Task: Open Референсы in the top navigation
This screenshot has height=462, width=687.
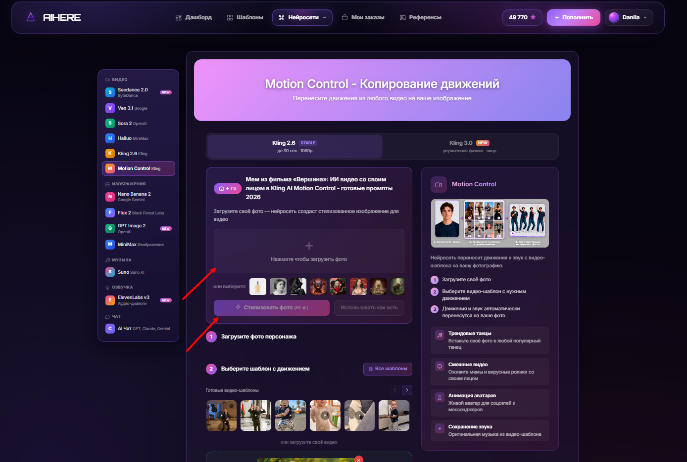Action: coord(420,17)
